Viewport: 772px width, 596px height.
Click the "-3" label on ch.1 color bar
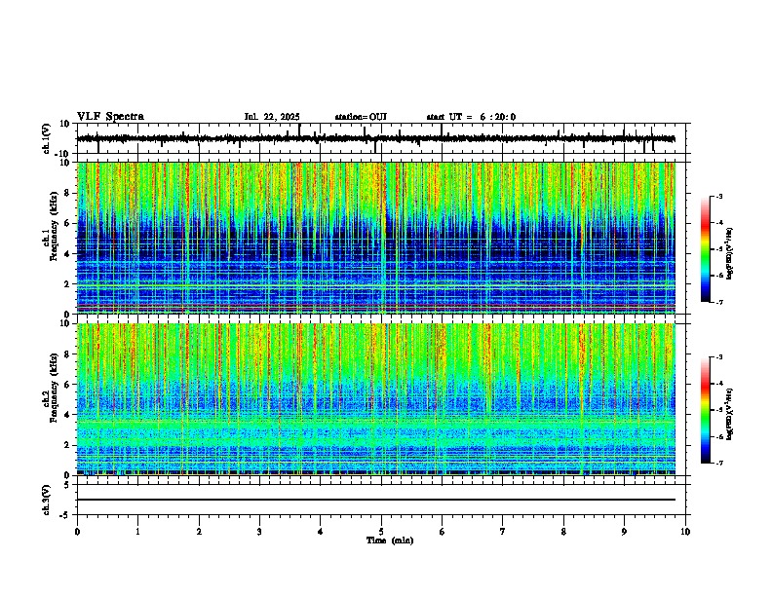(x=718, y=196)
